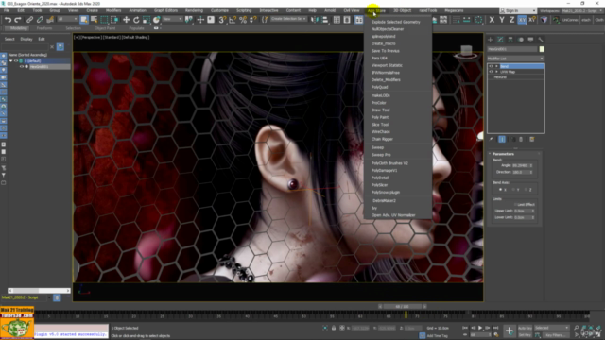Collapse the 0 (default) layer tree
Viewport: 605px width, 340px height.
point(10,60)
